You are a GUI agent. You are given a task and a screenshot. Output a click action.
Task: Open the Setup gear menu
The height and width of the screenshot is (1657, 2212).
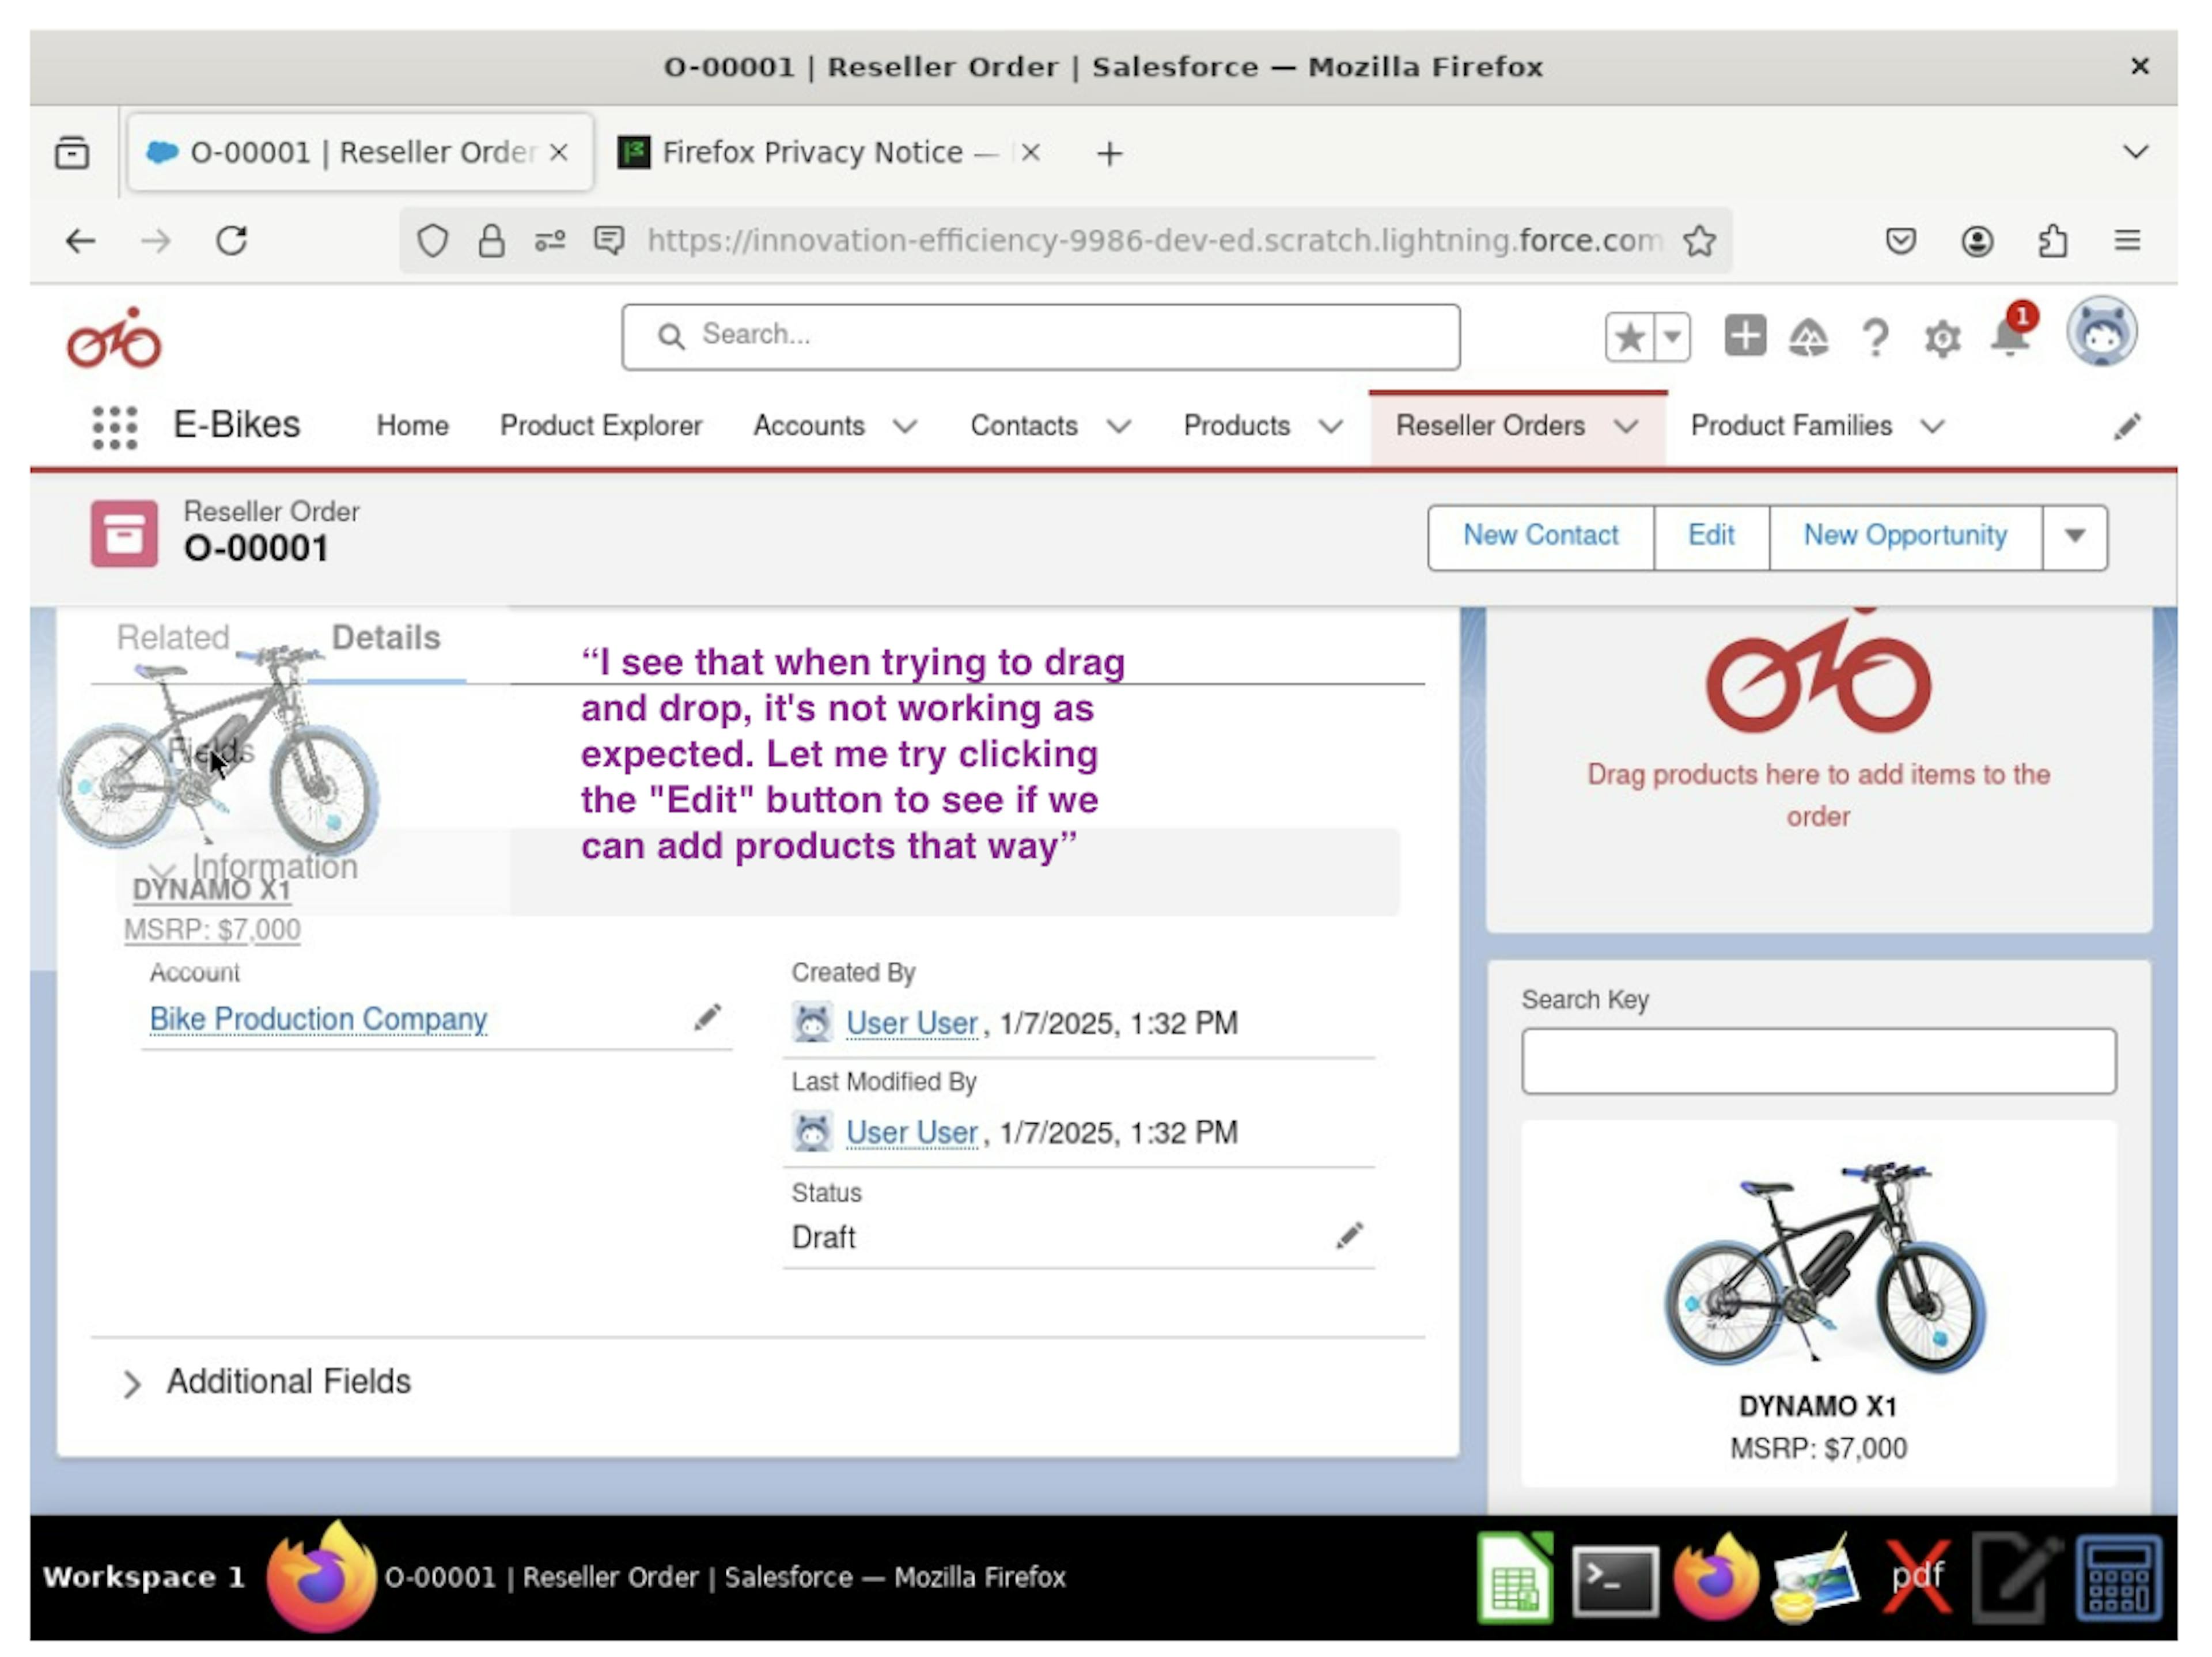(1942, 339)
